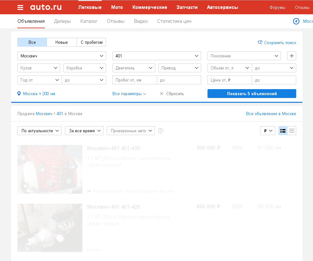The height and width of the screenshot is (261, 313).
Task: Click 'Сохранить поиск' link
Action: click(x=277, y=42)
